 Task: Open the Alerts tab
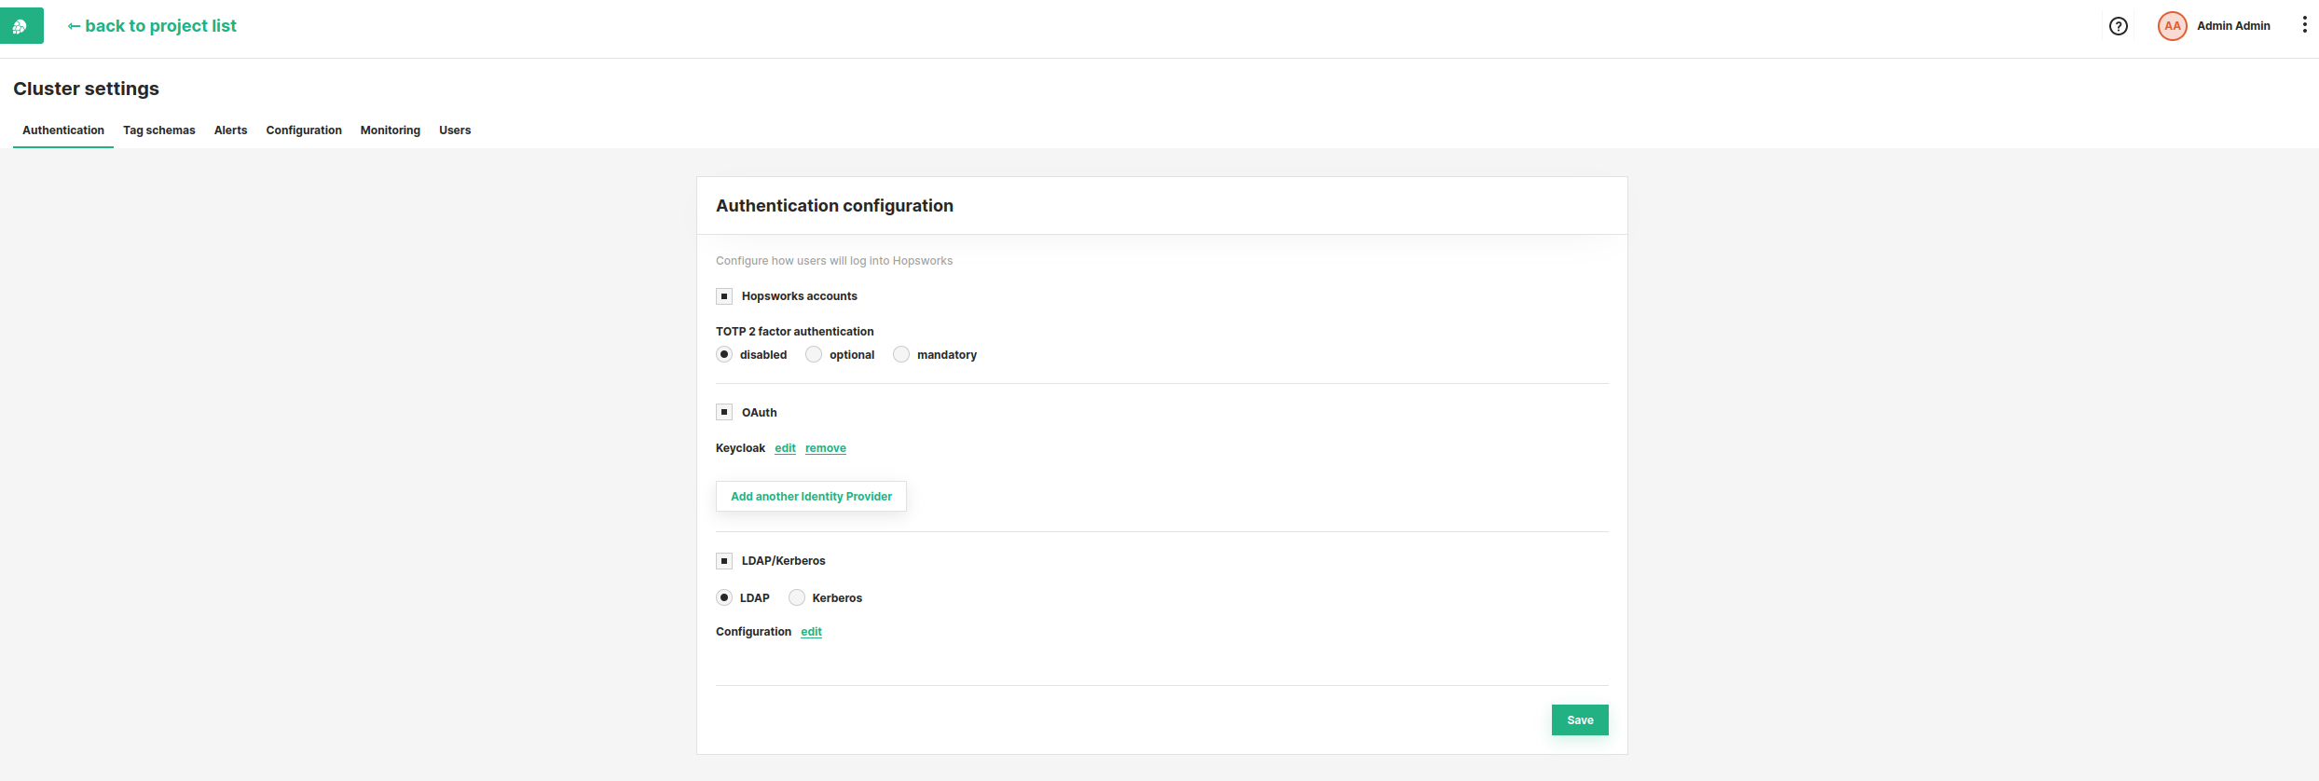230,130
